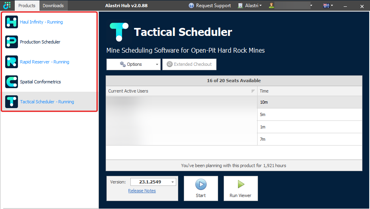Click the Rapid Reserver icon
Image resolution: width=370 pixels, height=209 pixels.
point(12,62)
